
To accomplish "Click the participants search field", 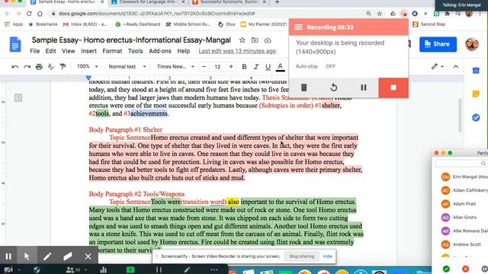I will (461, 164).
